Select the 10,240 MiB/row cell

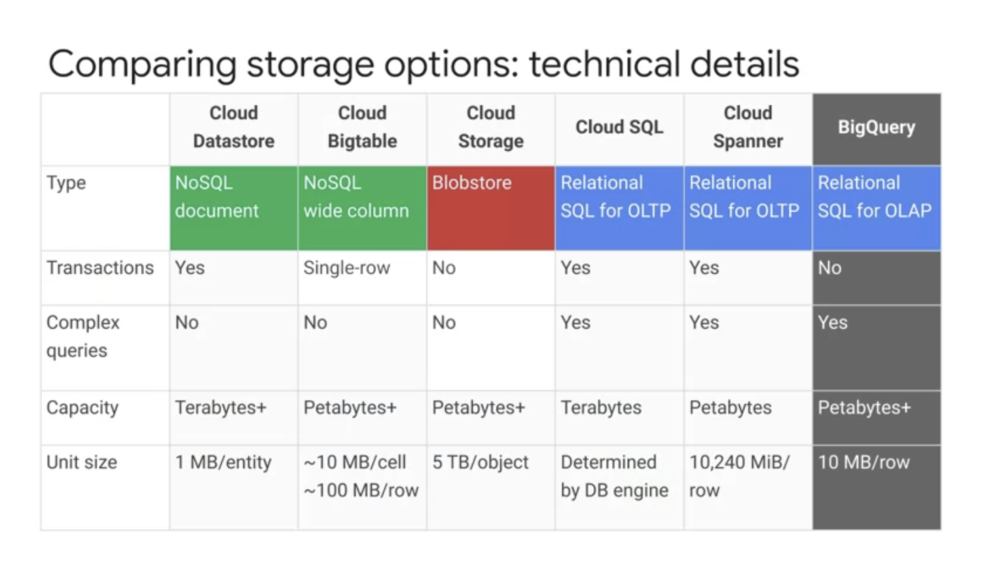tap(748, 488)
